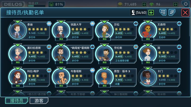Select the portrait of 寡妇伯恩斯
Viewport: 191px width, 107px height.
[x=18, y=54]
